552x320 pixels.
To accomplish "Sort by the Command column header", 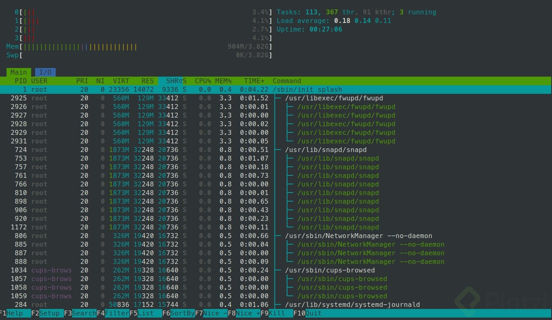I will point(287,81).
